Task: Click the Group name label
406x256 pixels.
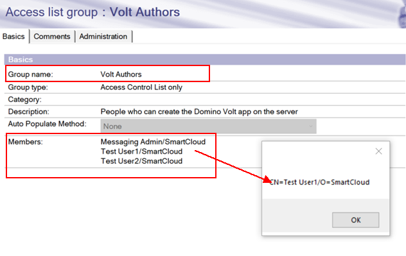Action: 30,74
